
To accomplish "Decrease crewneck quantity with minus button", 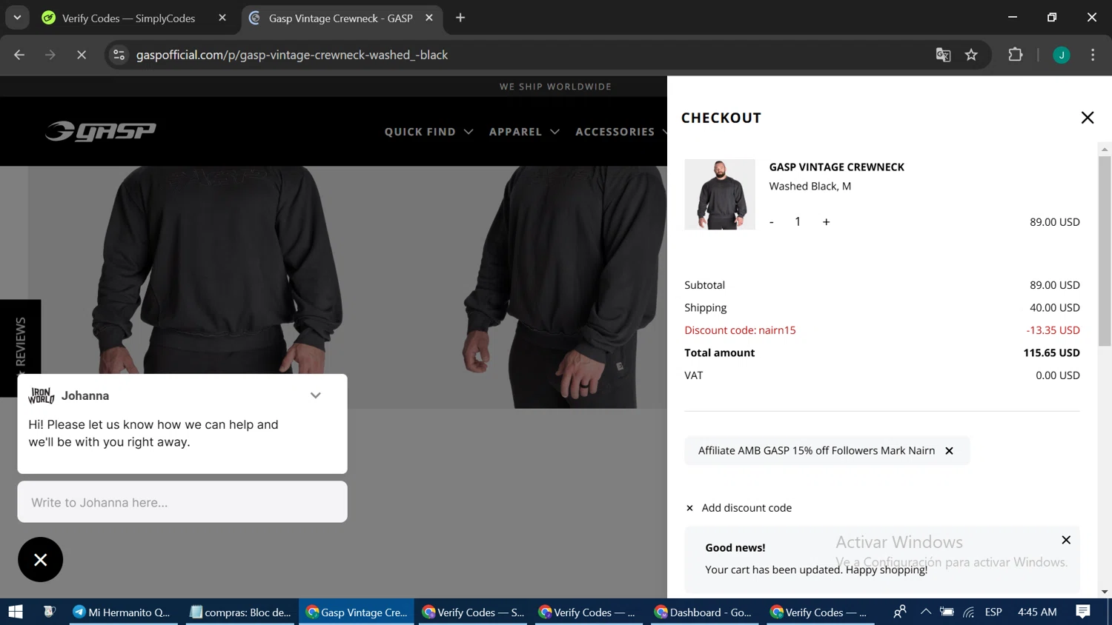I will [772, 222].
